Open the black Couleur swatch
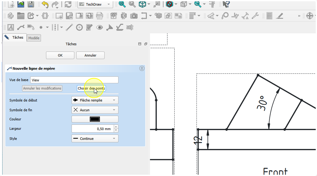 coord(95,119)
